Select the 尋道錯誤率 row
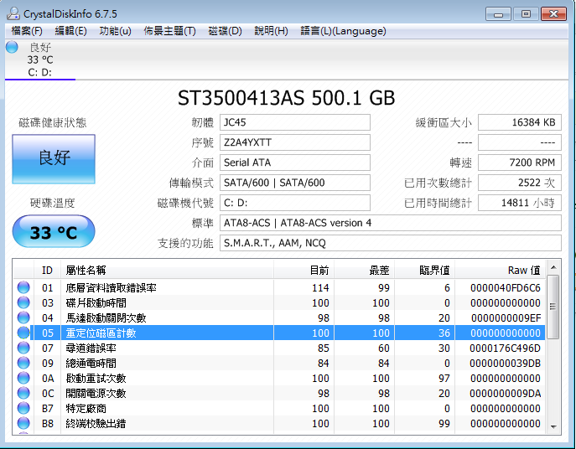The image size is (576, 449). 279,348
